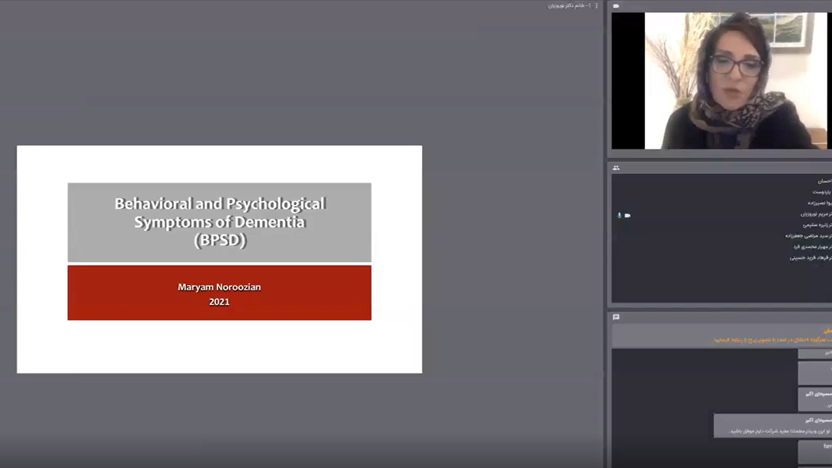Select the last attendee in the list
This screenshot has height=468, width=832.
810,258
